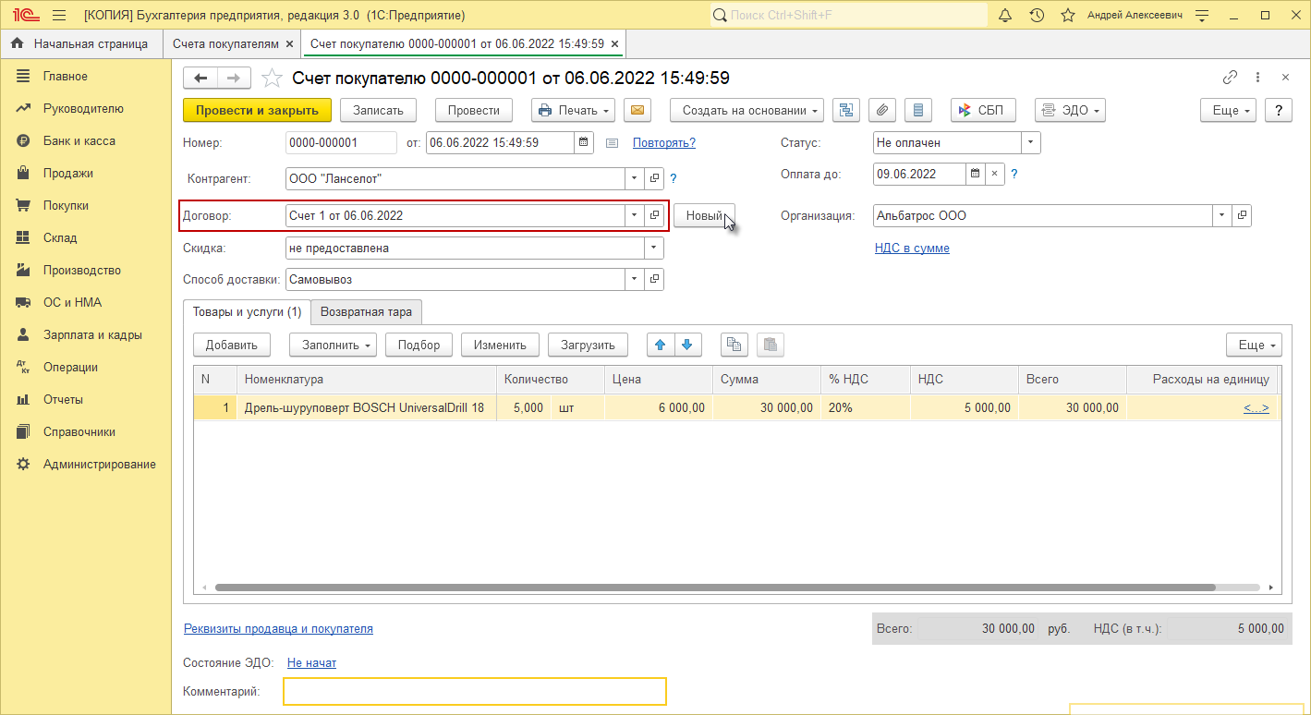This screenshot has height=715, width=1311.
Task: Click the home icon of Начальная страница
Action: pos(17,43)
